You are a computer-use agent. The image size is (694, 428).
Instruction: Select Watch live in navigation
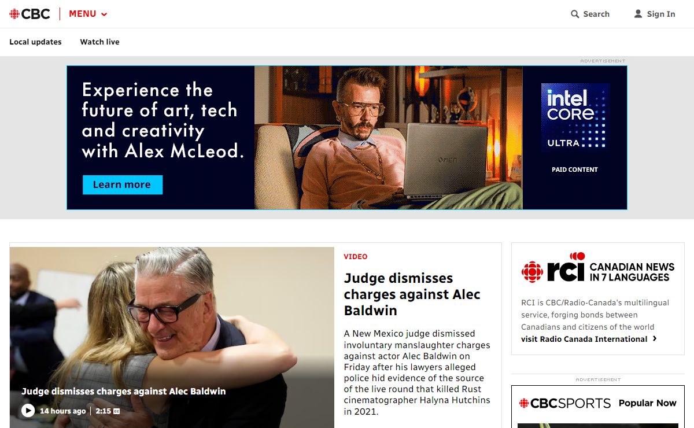99,42
